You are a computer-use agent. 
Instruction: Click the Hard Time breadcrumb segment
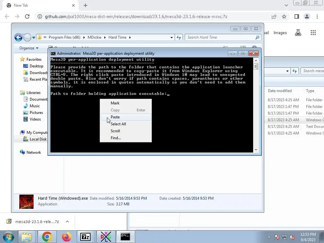[117, 37]
